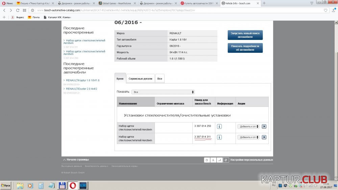Click part number 3 397 014 250
The image size is (338, 190).
pos(202,126)
